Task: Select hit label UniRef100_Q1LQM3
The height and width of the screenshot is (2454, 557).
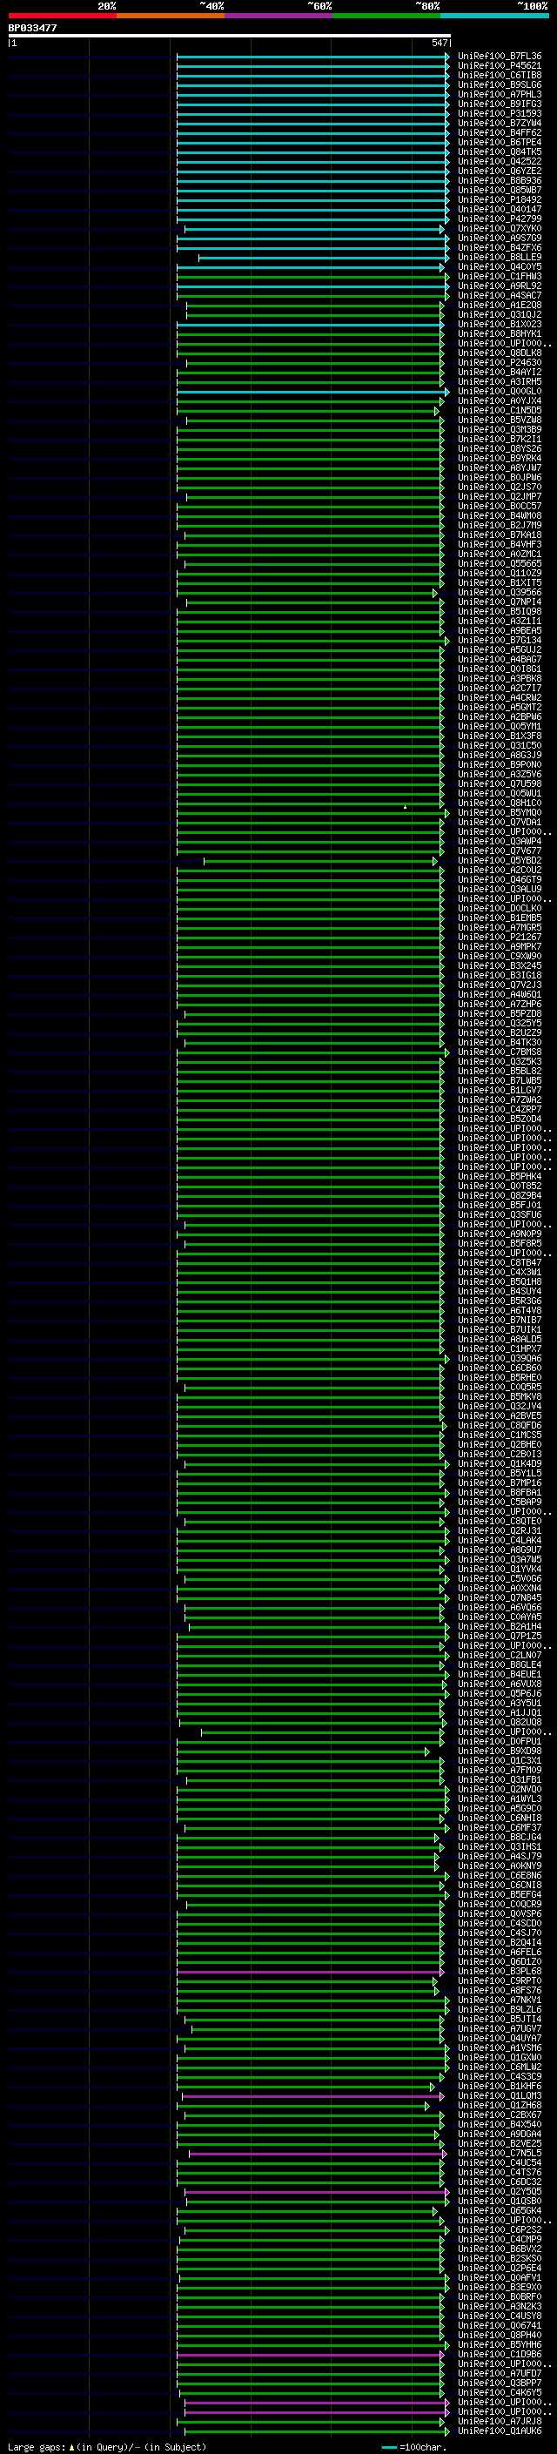Action: point(500,2096)
